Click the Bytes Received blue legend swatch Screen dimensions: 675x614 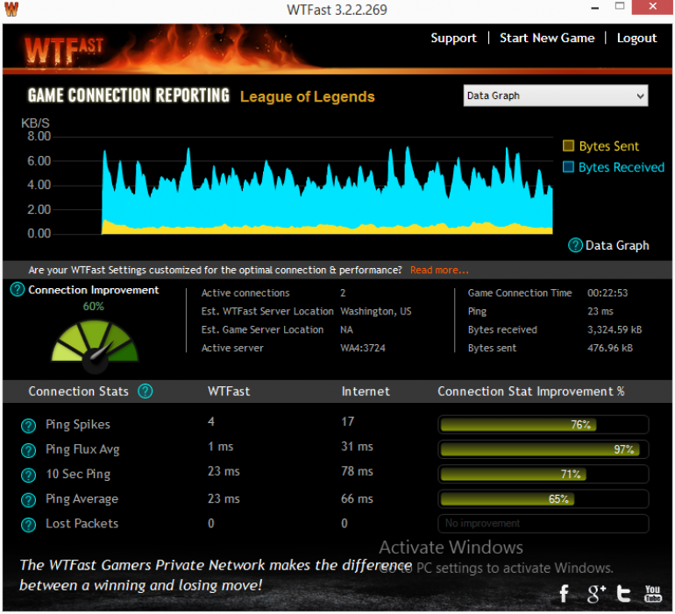pos(568,166)
